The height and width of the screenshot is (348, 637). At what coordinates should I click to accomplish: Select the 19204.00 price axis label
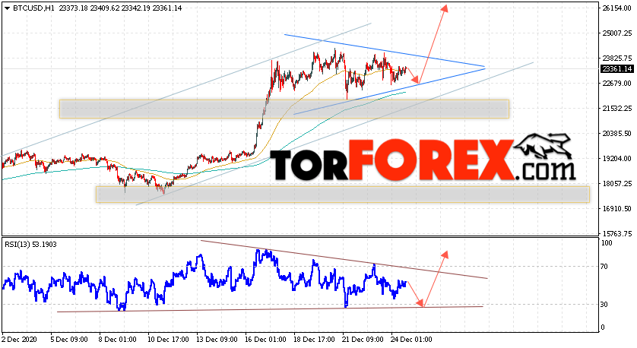point(616,158)
